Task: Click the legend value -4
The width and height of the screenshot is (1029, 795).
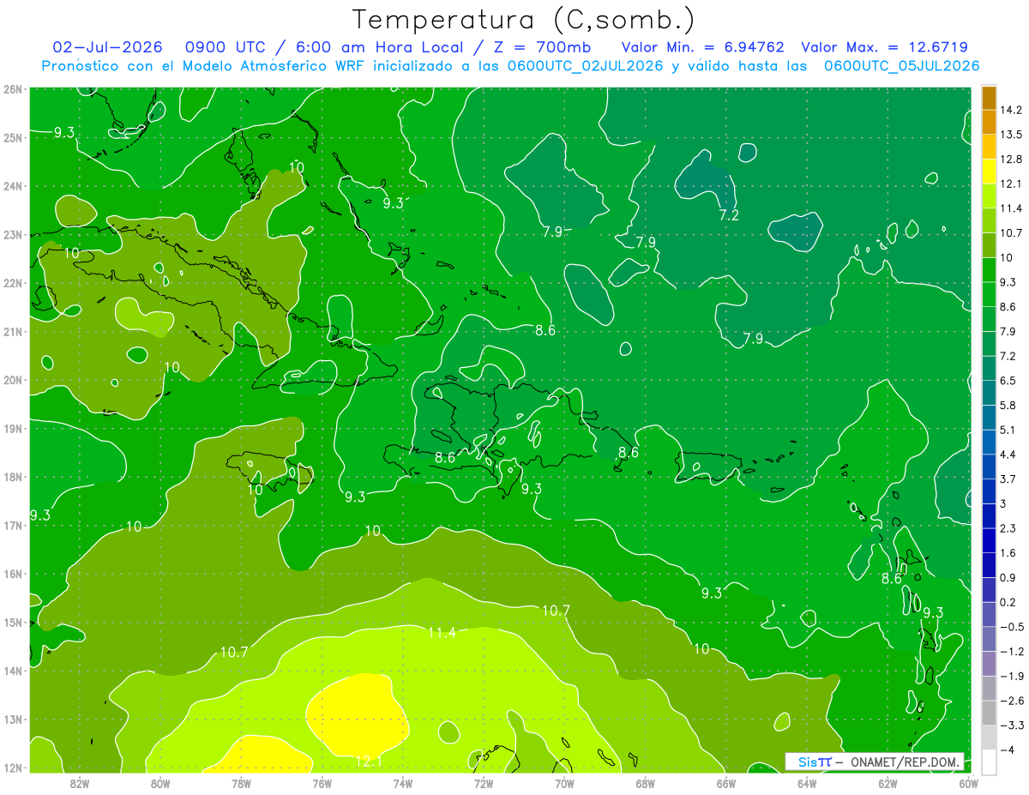Action: tap(1008, 750)
